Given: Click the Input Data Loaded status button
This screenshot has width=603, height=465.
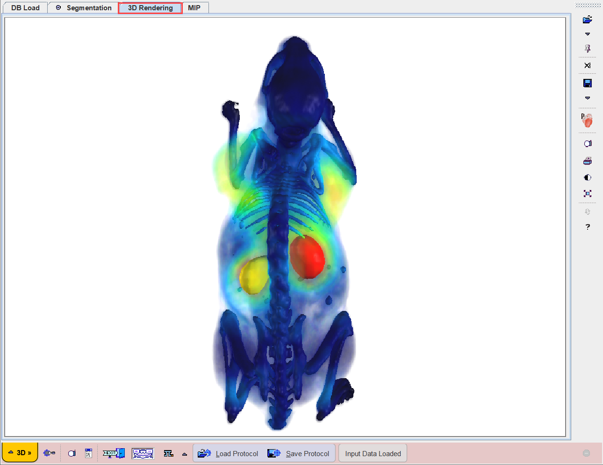Looking at the screenshot, I should 373,453.
